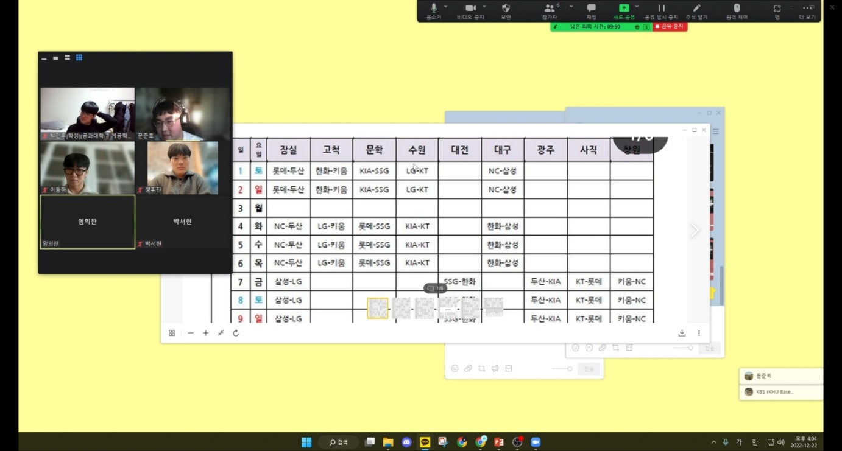Screen dimensions: 842x451
Task: Select 박서현 participant tile
Action: click(183, 222)
